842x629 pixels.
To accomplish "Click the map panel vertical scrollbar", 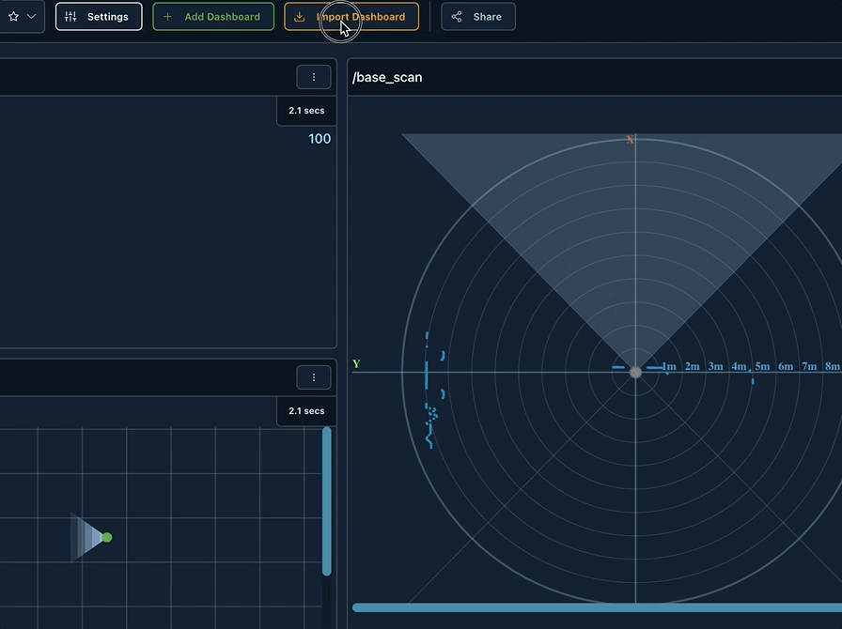I will [326, 501].
